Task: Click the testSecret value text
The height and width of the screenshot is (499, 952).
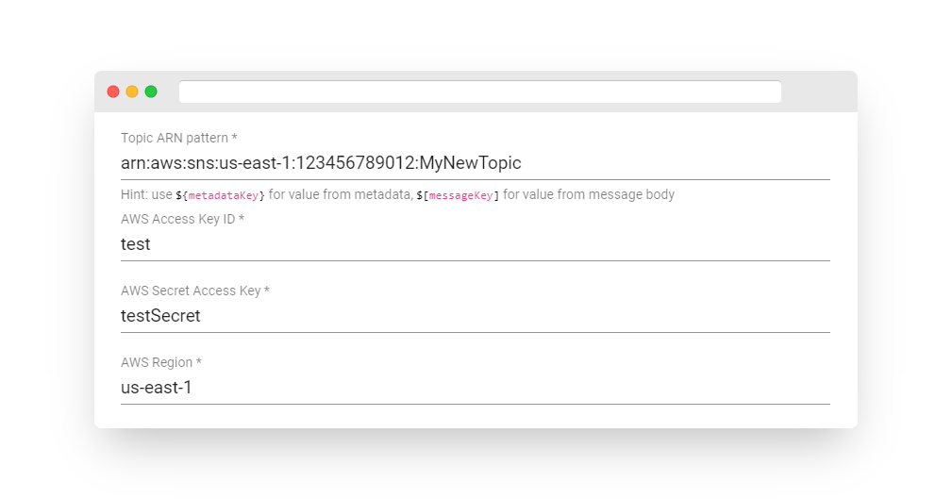Action: [x=160, y=316]
